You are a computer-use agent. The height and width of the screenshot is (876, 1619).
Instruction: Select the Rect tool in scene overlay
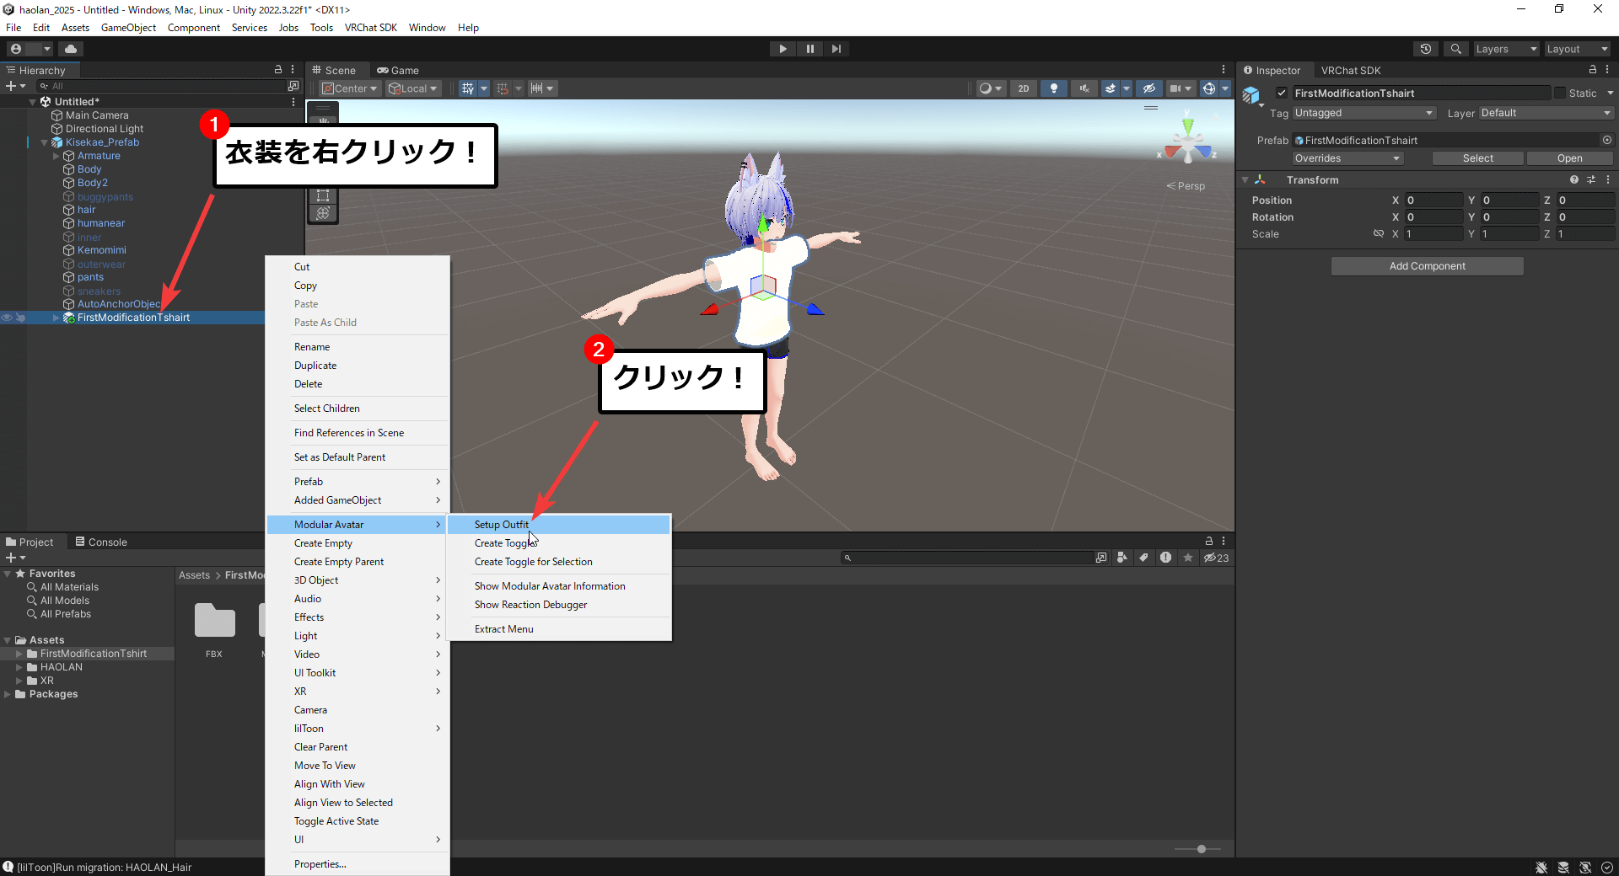coord(322,195)
